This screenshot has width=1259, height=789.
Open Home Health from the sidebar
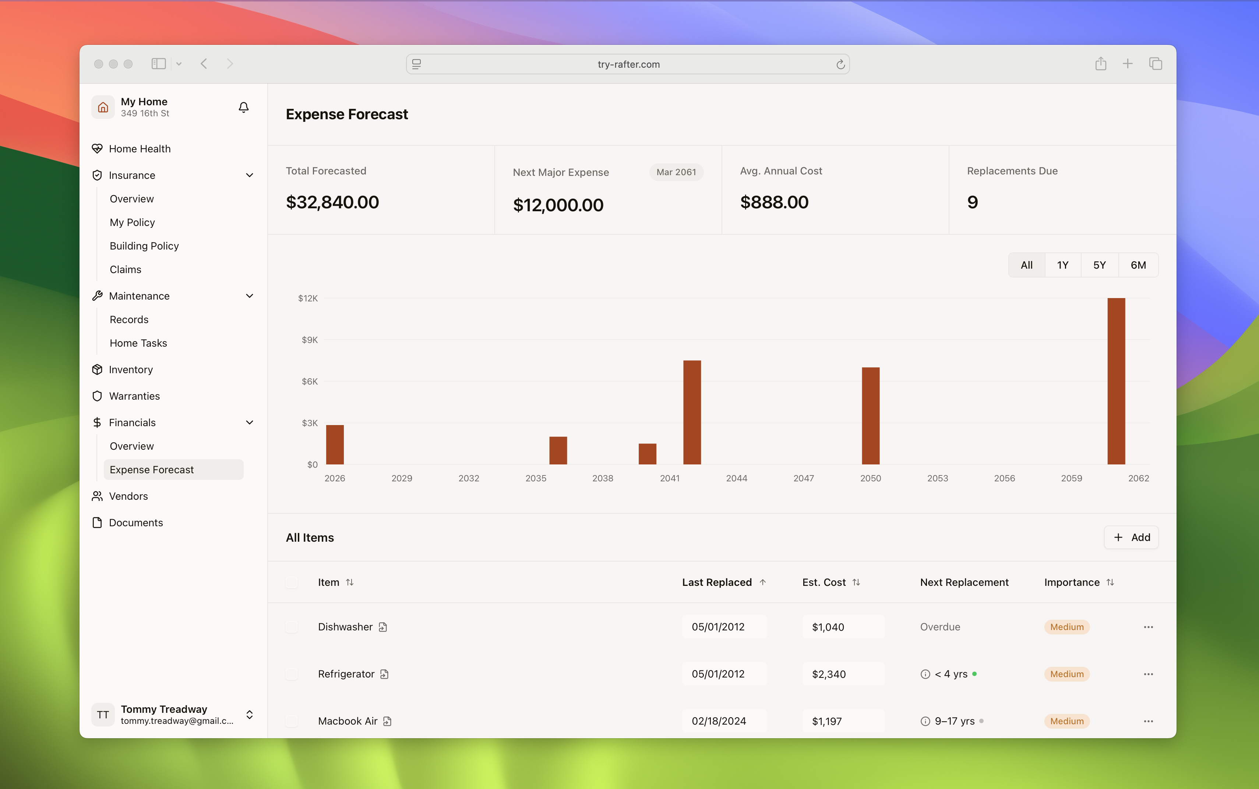pyautogui.click(x=140, y=149)
